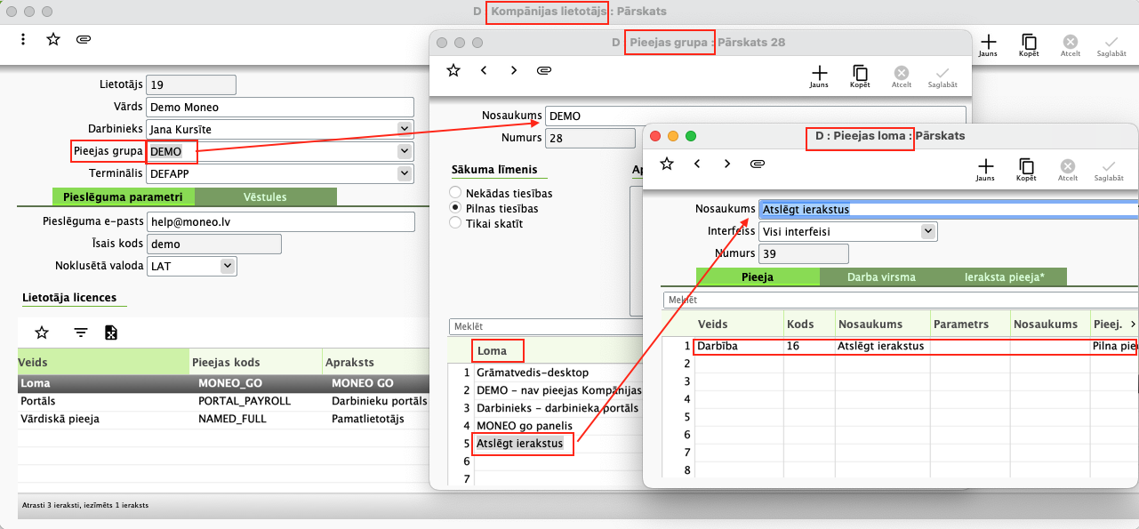Click the Pieslēguma e-pasts input field

pos(280,221)
